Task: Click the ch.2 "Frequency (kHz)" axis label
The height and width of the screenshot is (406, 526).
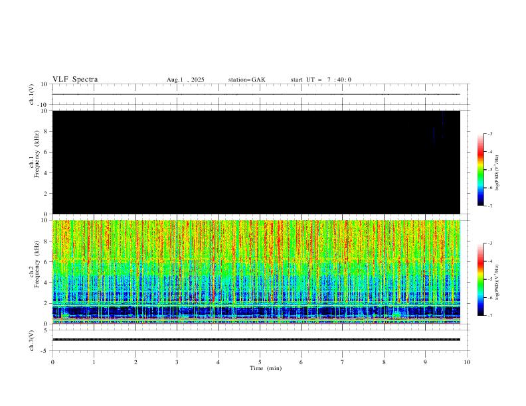Action: point(37,264)
